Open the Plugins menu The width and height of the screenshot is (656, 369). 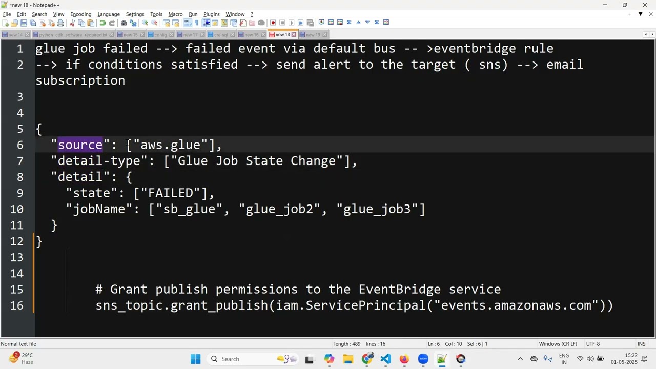click(211, 14)
